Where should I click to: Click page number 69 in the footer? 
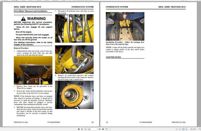92,122
